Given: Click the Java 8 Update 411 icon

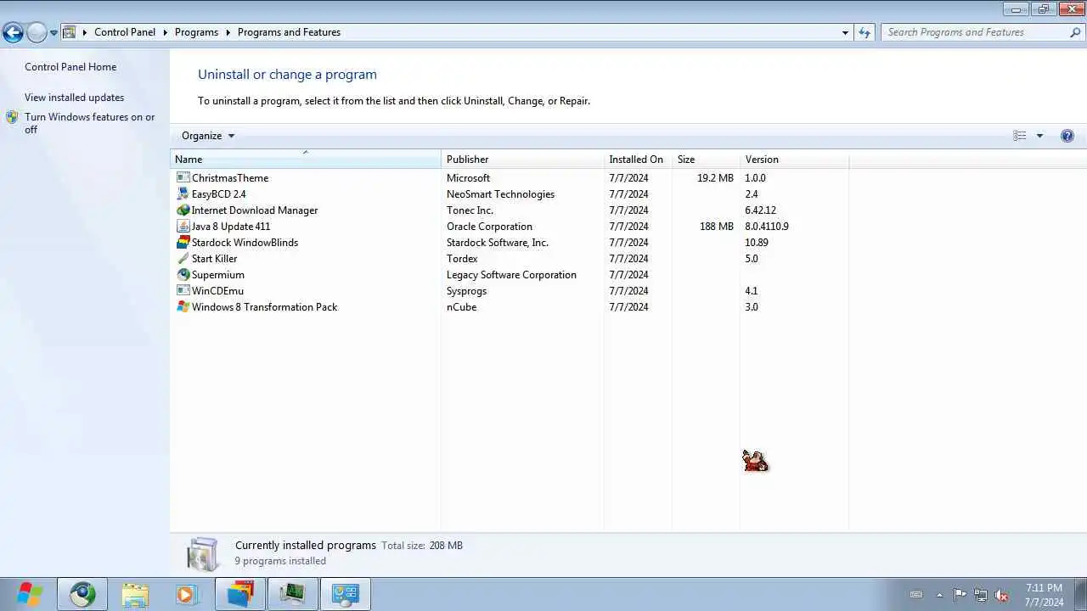Looking at the screenshot, I should click(183, 227).
